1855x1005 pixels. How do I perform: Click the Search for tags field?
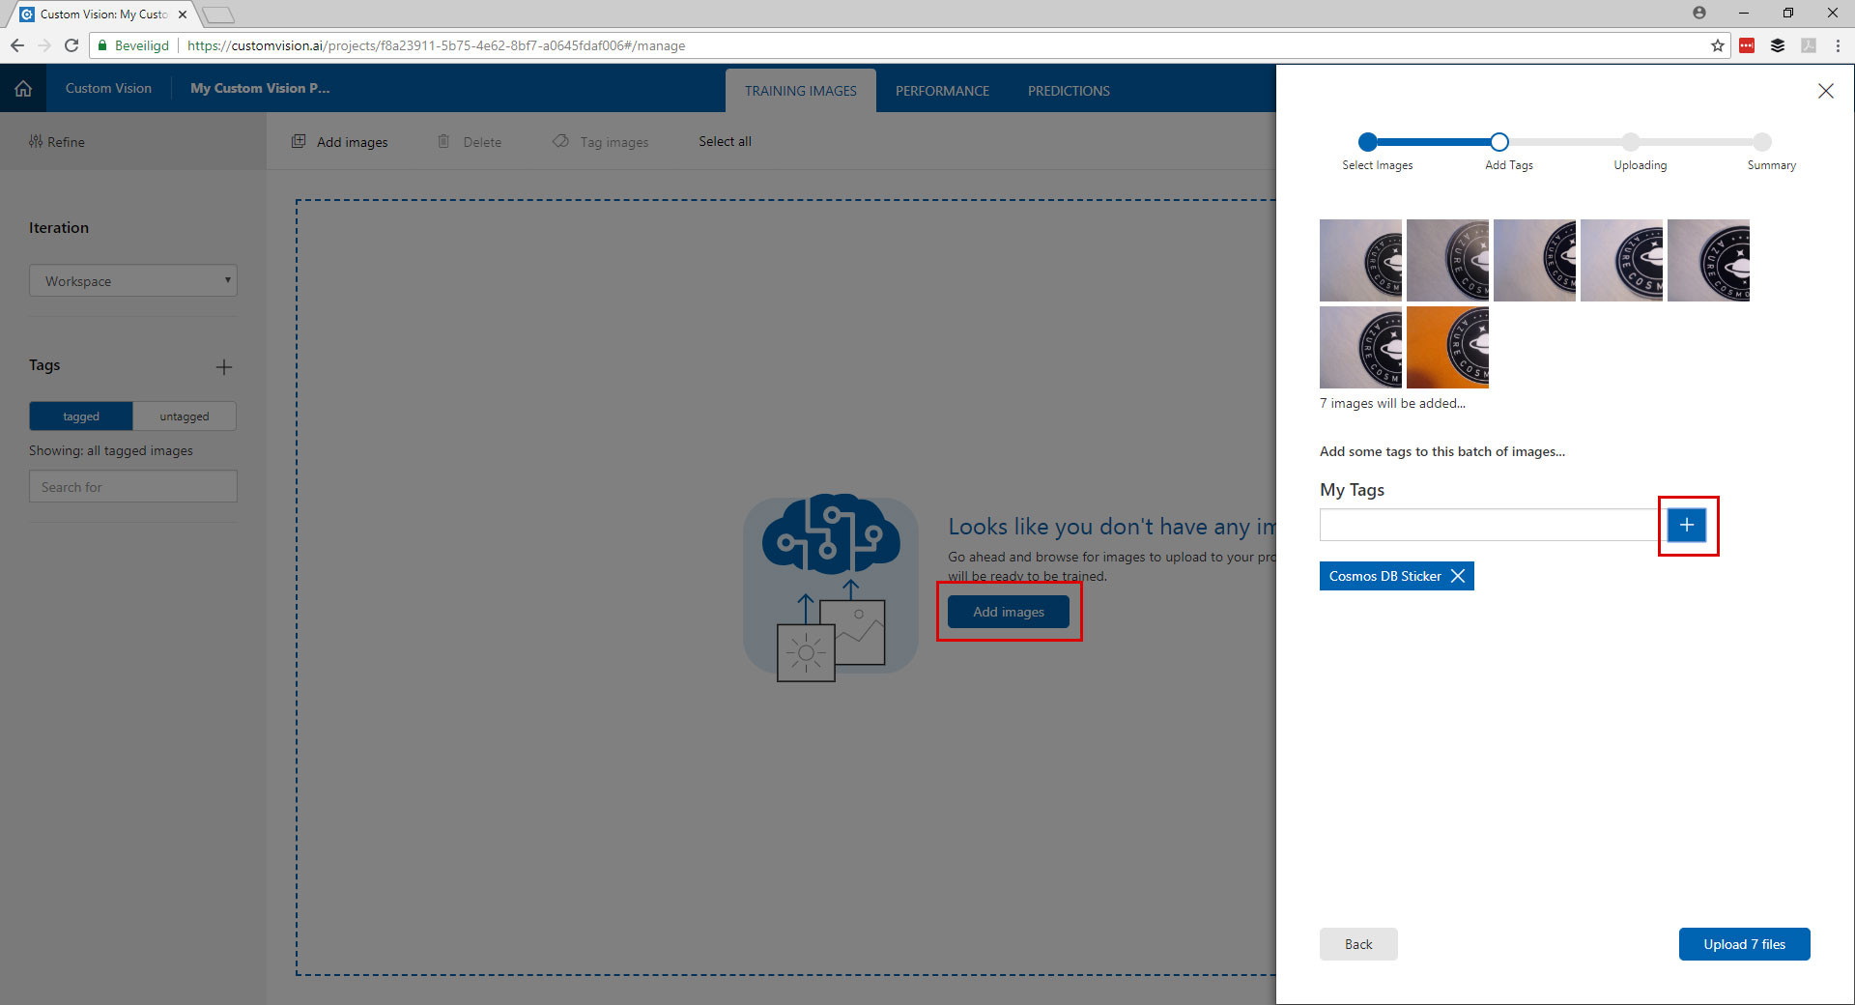(133, 486)
